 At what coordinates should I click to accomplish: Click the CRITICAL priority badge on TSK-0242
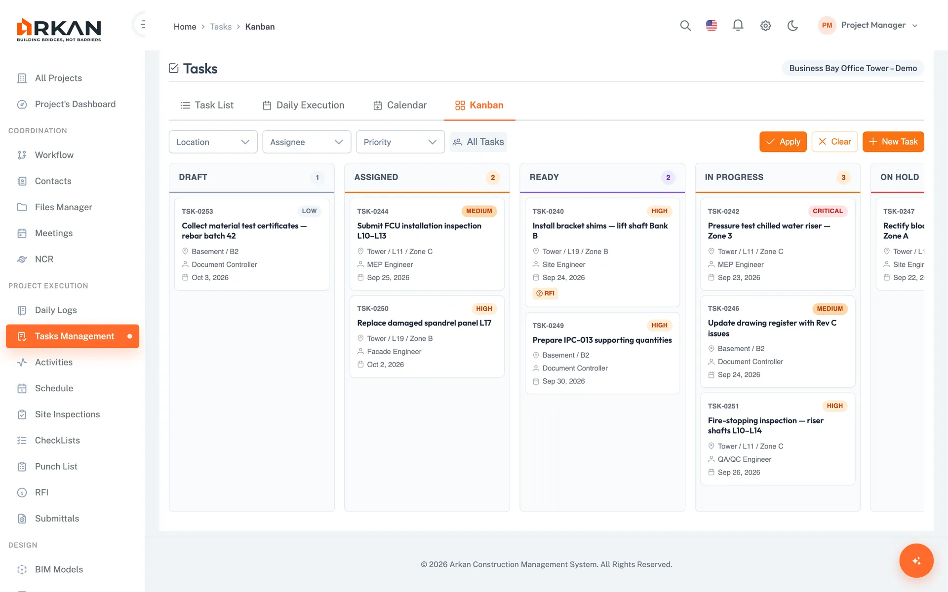click(x=828, y=211)
